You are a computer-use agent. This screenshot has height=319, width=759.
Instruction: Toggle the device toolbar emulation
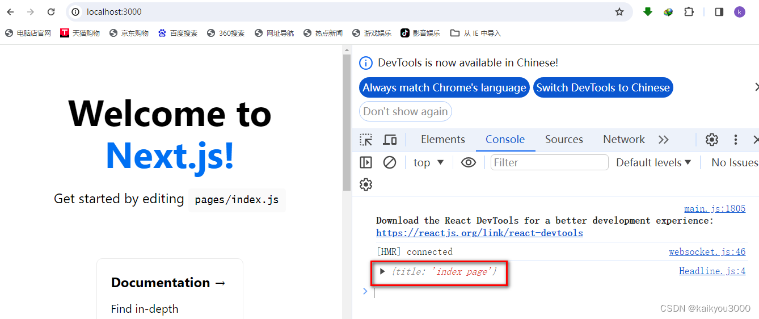[390, 140]
